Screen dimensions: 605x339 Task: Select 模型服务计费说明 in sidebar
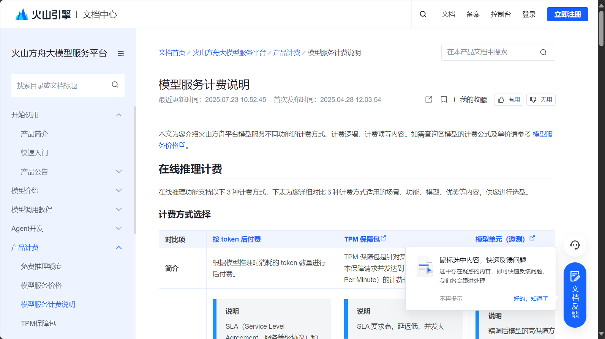pos(48,304)
